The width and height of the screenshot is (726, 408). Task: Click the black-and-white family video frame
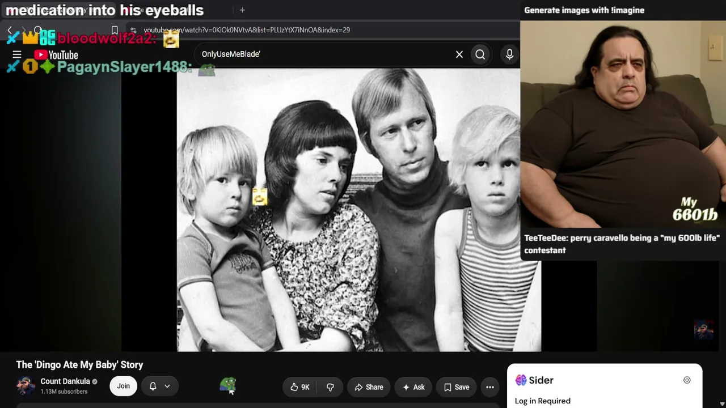click(x=359, y=210)
